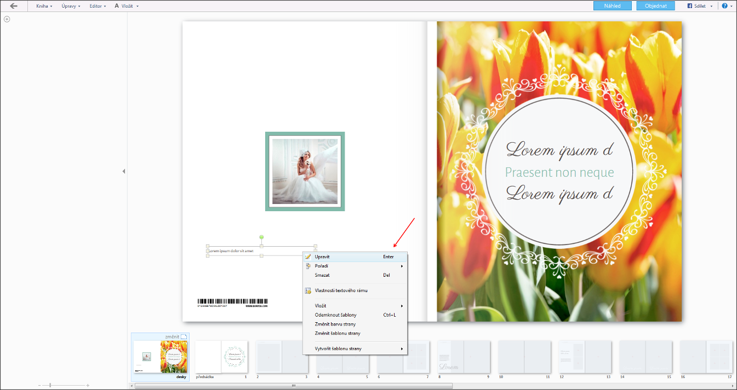Screen dimensions: 737x390
Task: Expand the Pořadí submenu arrow
Action: pos(402,266)
